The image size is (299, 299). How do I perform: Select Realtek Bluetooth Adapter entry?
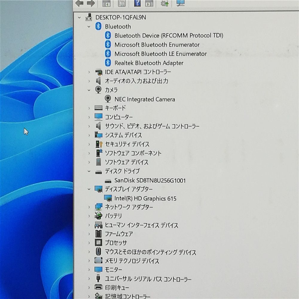click(149, 63)
